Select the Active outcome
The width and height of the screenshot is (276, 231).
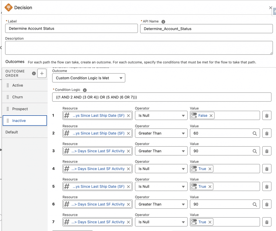(18, 85)
